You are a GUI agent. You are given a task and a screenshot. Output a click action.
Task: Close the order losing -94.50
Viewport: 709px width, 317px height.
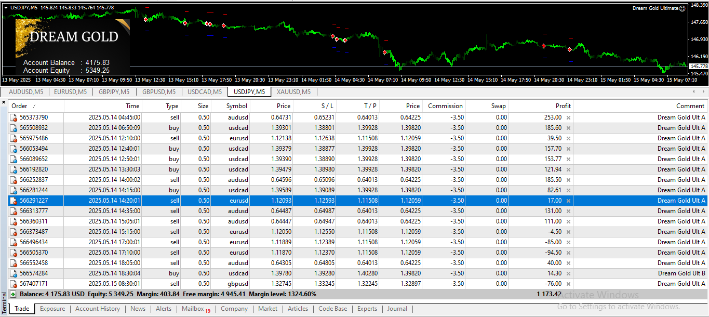[568, 253]
